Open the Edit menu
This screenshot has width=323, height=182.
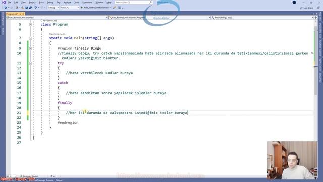(x=16, y=2)
